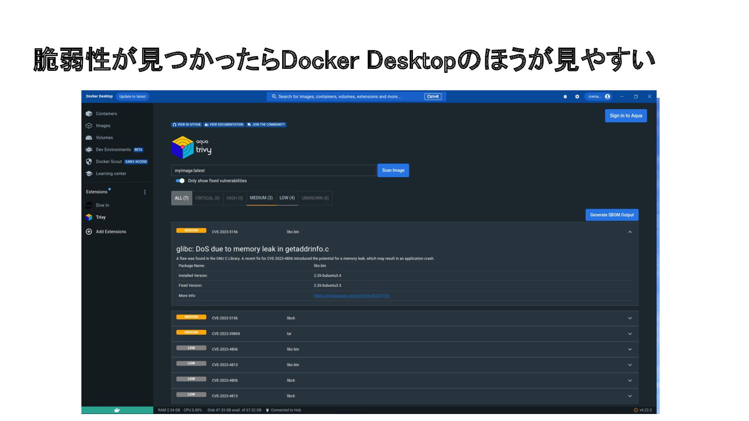Select the LOW (4) severity tab
Screen dimensions: 749x421
[287, 198]
